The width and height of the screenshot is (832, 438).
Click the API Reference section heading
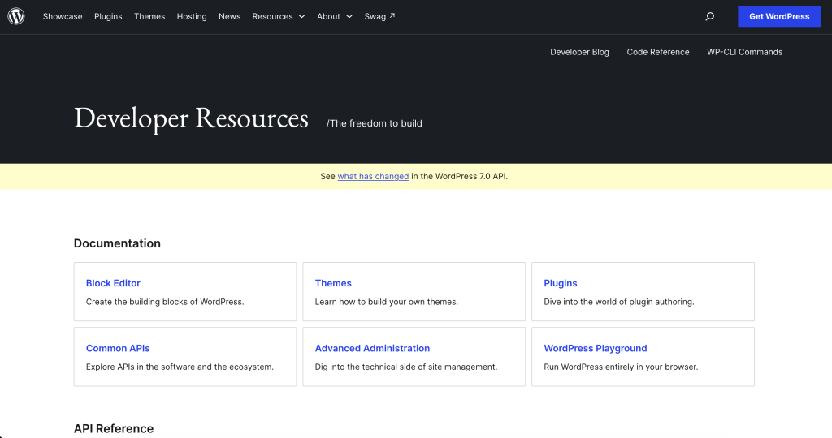114,428
